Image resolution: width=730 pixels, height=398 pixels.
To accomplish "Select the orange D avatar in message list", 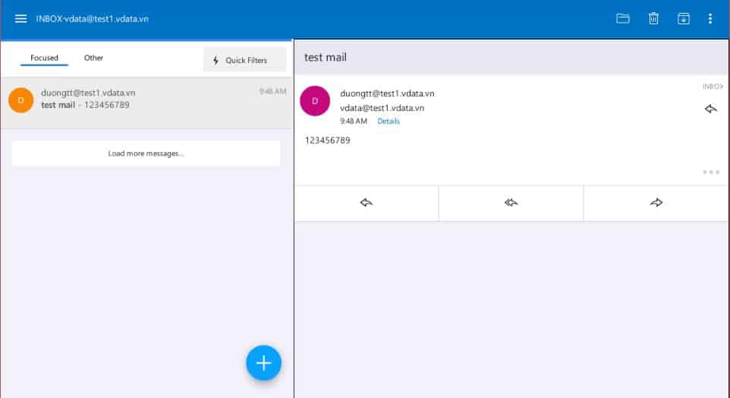I will click(20, 99).
